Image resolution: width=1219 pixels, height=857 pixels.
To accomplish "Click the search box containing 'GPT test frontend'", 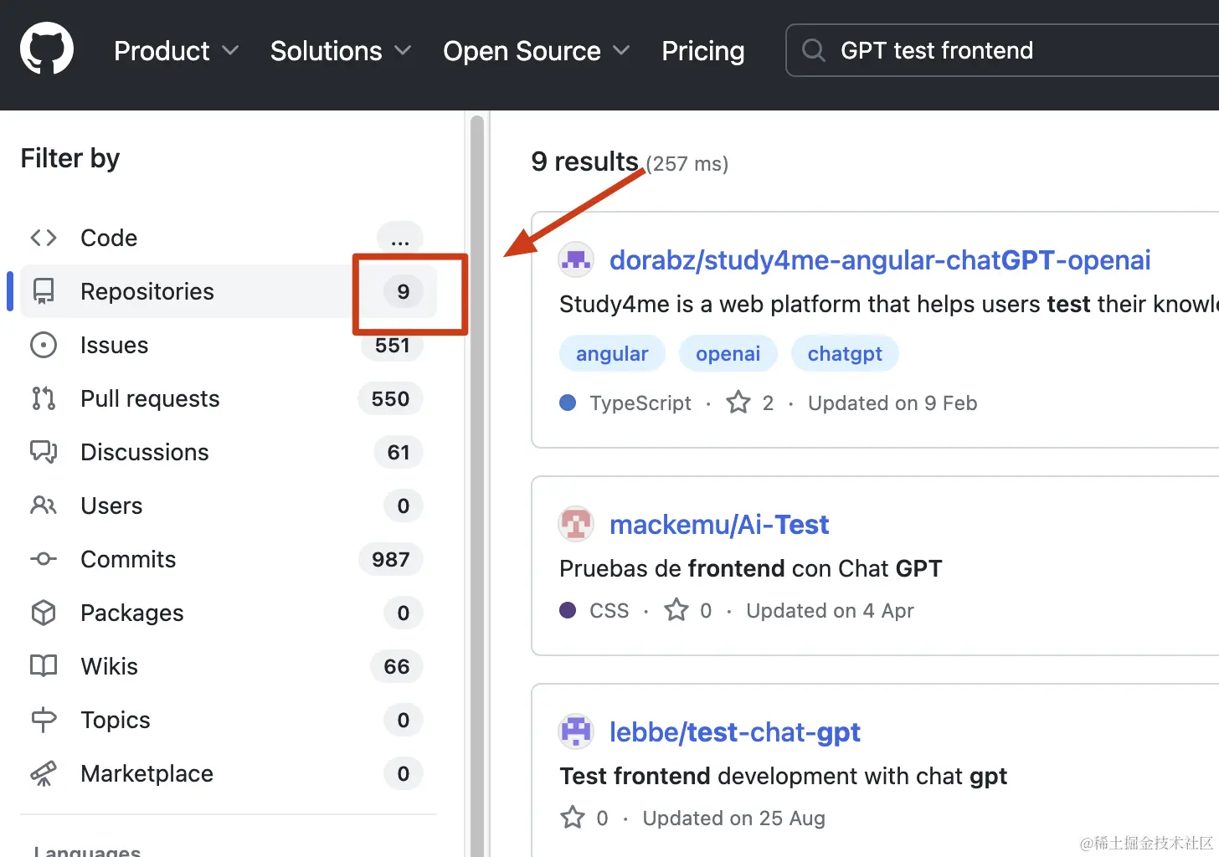I will click(1002, 50).
